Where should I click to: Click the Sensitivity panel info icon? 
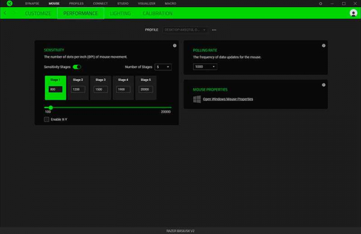(x=174, y=46)
